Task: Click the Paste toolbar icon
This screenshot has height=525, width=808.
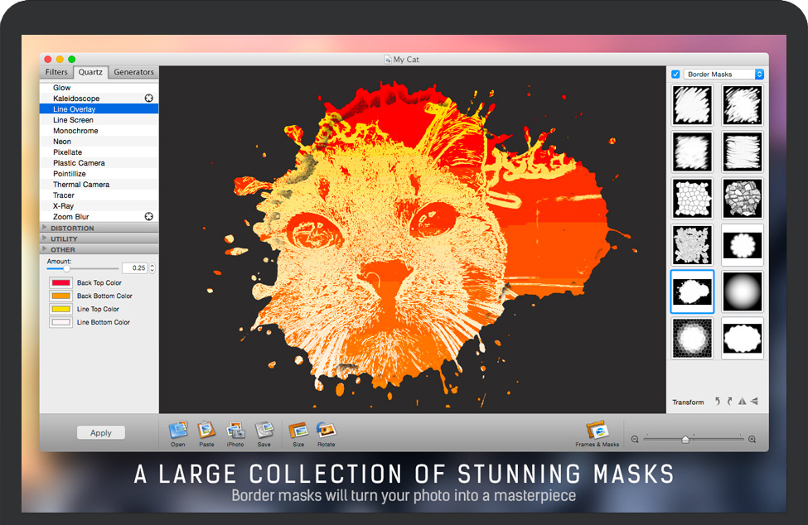Action: [206, 431]
